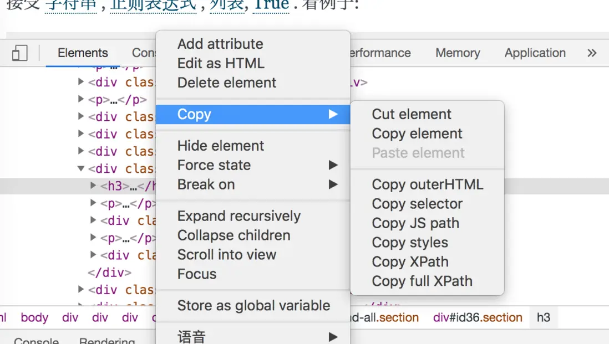The height and width of the screenshot is (344, 609).
Task: Open the Elements tab
Action: 83,53
